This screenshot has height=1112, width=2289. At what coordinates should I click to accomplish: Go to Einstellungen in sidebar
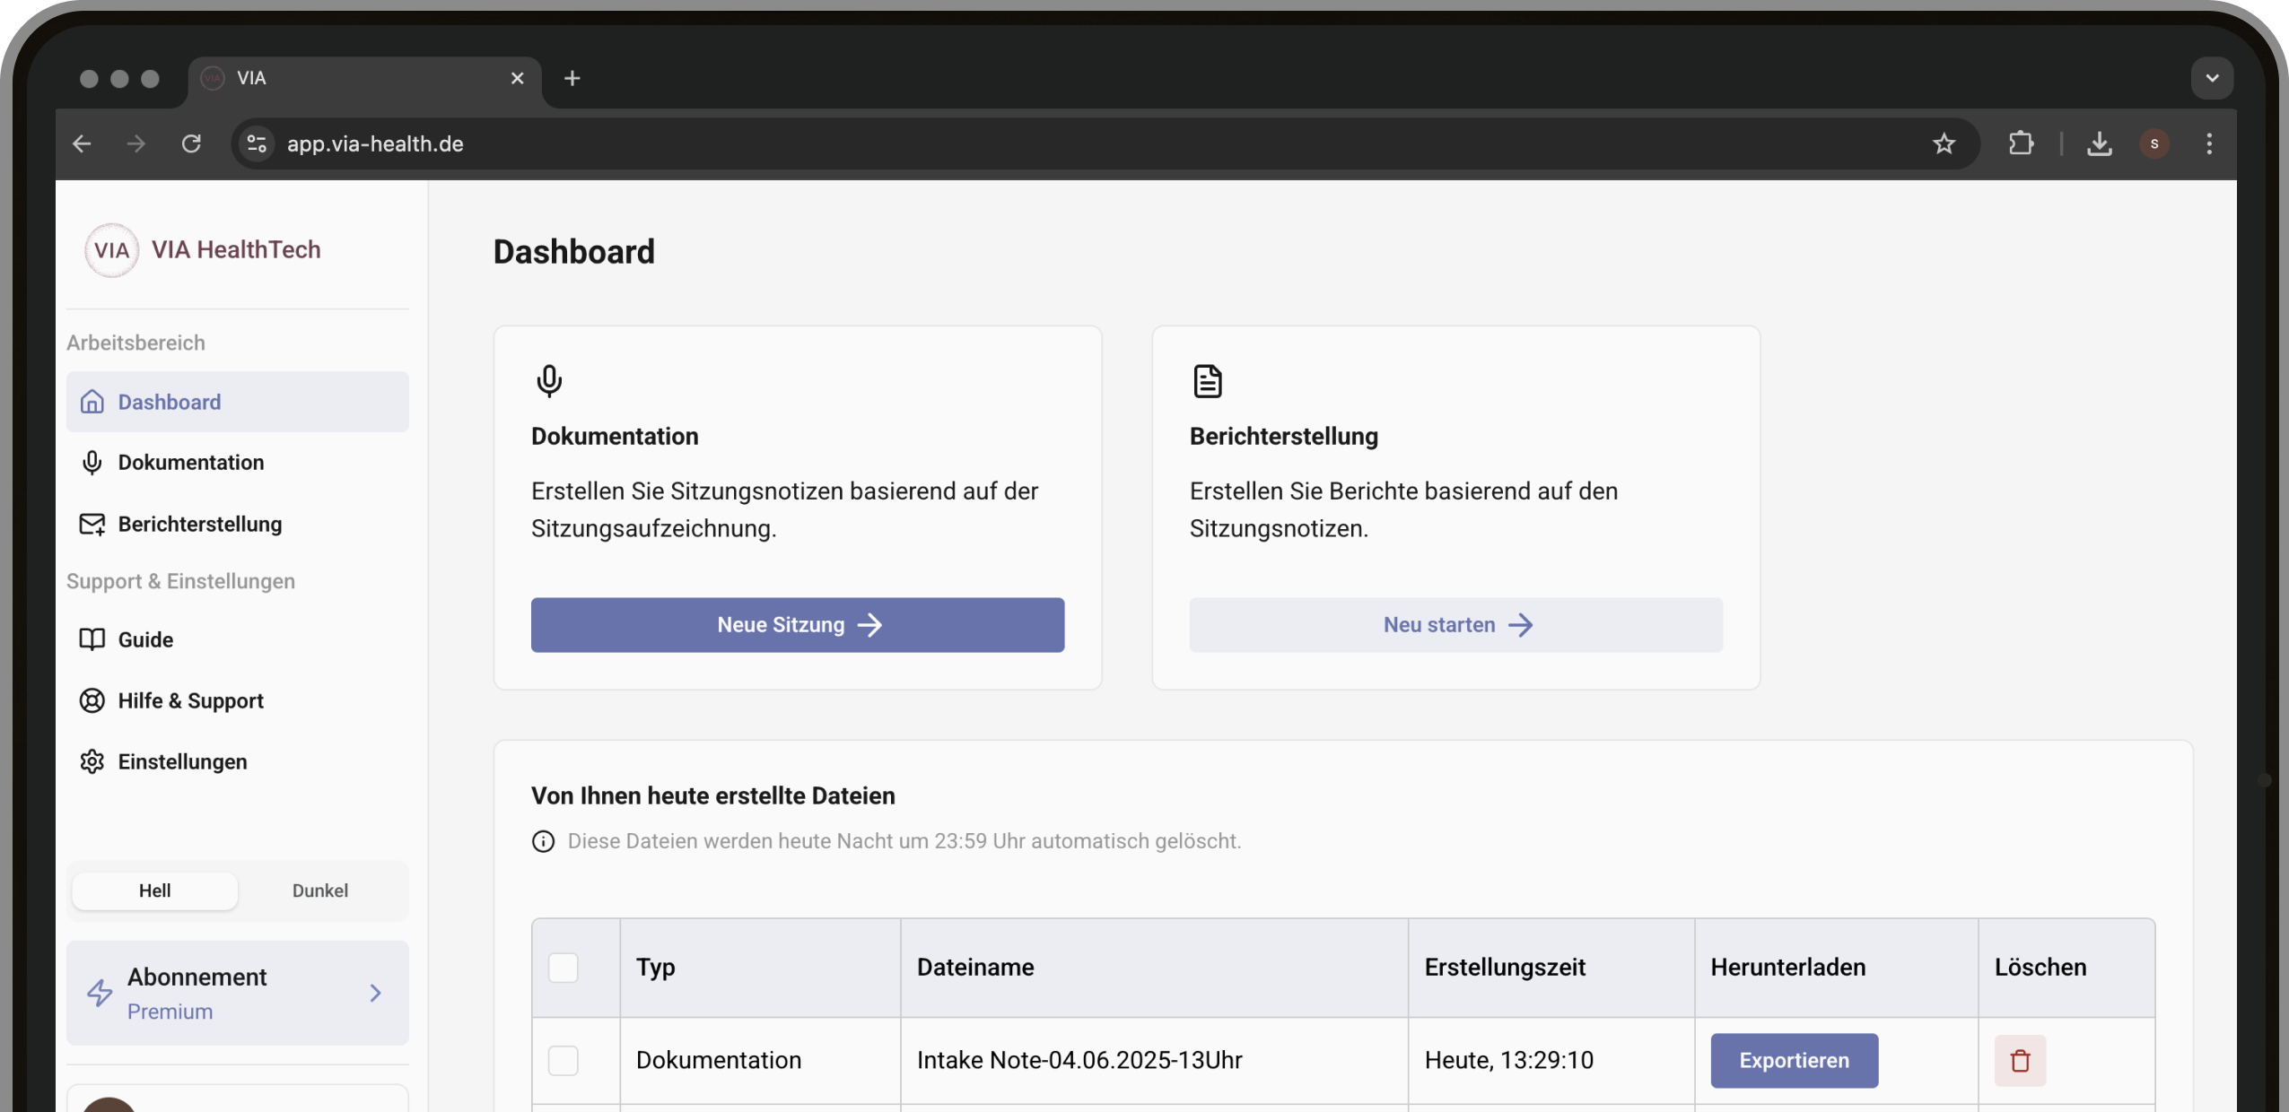(x=182, y=762)
